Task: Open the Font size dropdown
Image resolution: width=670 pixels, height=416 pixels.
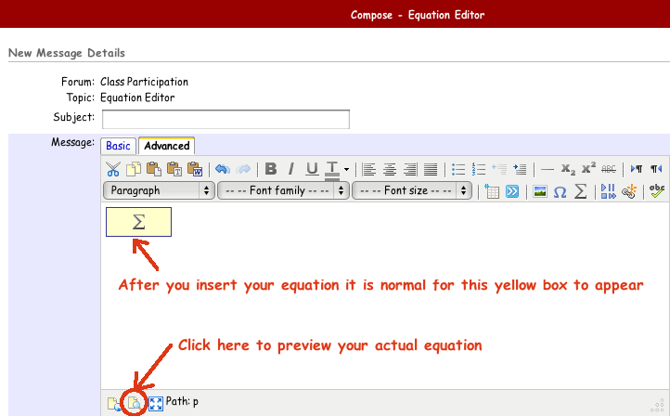Action: pos(411,190)
